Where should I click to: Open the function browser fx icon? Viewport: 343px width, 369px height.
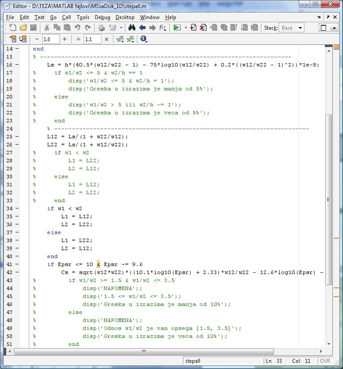click(x=163, y=28)
